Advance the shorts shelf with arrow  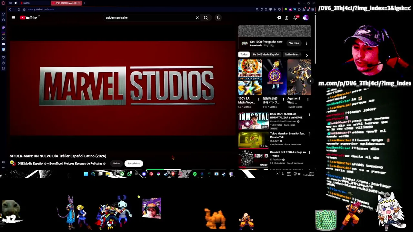[x=310, y=81]
